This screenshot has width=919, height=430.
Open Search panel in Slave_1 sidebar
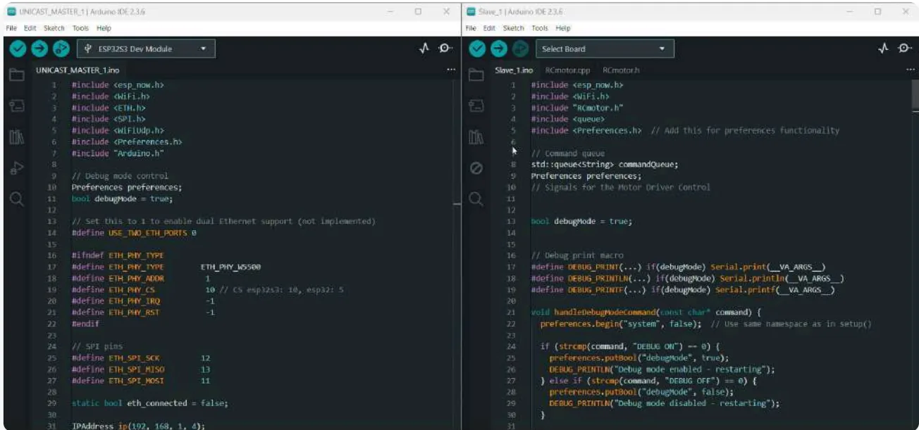(x=476, y=199)
